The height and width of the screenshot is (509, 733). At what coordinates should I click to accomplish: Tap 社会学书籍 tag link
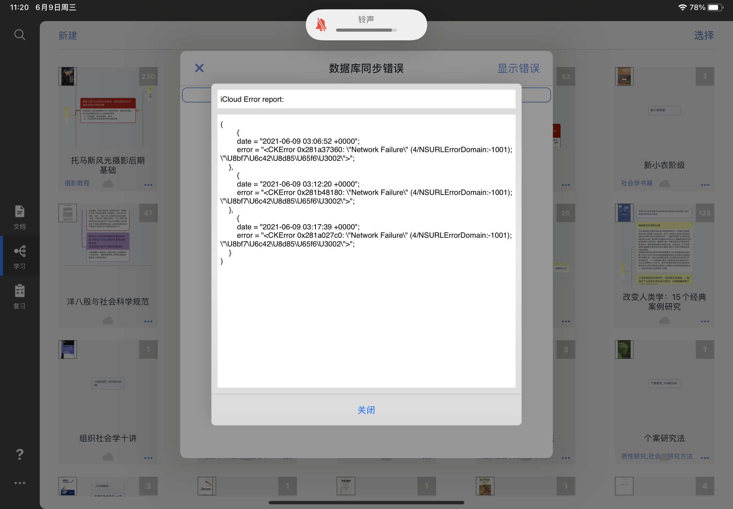pyautogui.click(x=637, y=183)
